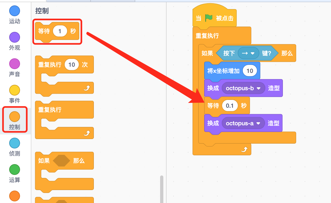The height and width of the screenshot is (203, 331).
Task: Click the 侦测 category label text
Action: point(15,154)
